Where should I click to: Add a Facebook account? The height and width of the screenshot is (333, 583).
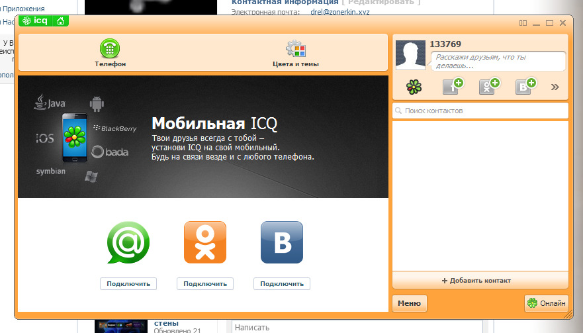click(x=453, y=86)
